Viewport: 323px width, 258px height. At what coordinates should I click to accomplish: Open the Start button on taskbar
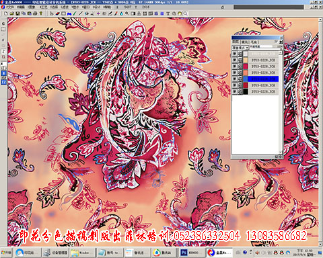pyautogui.click(x=6, y=253)
